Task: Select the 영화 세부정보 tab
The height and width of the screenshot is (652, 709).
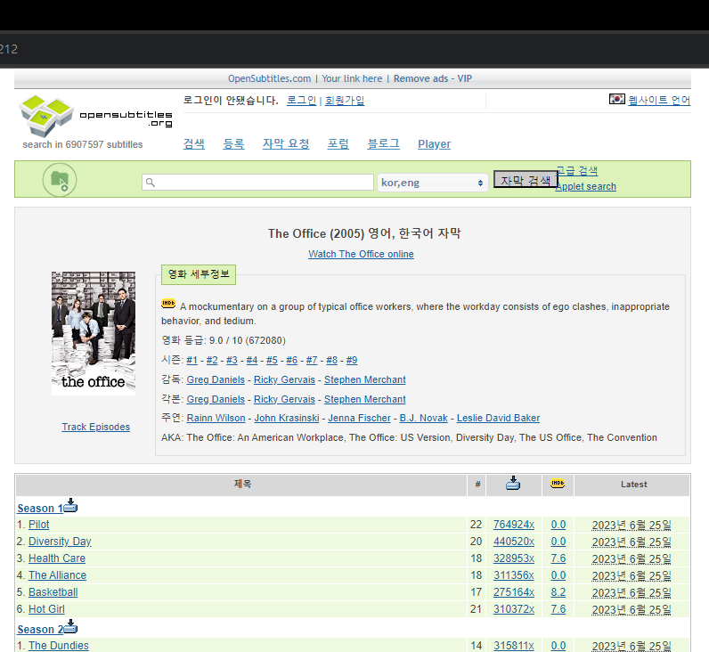Action: (x=199, y=274)
